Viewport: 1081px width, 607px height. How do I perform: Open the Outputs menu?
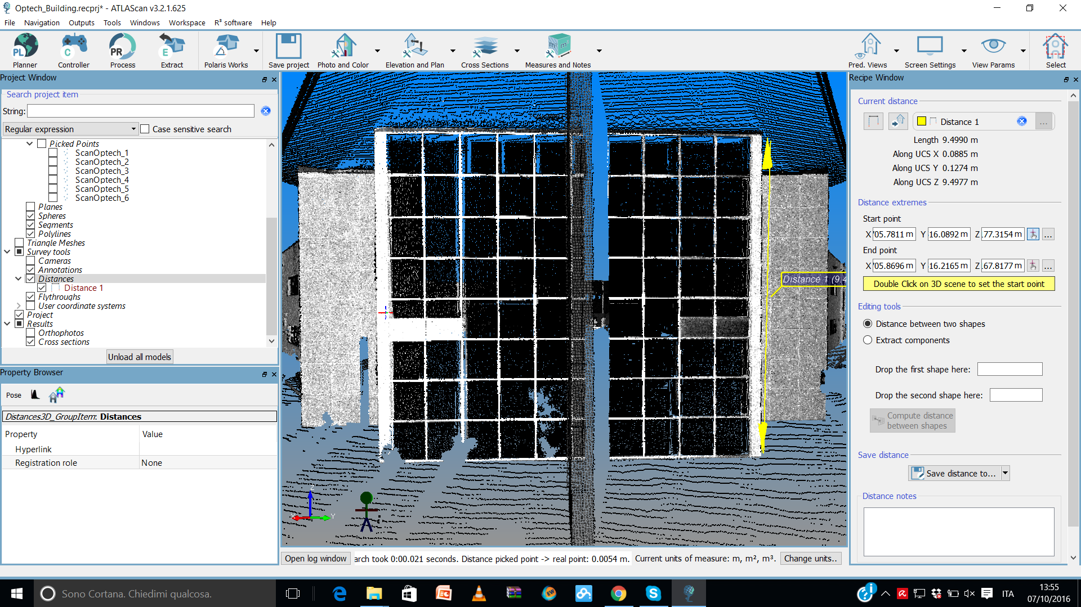[x=81, y=23]
